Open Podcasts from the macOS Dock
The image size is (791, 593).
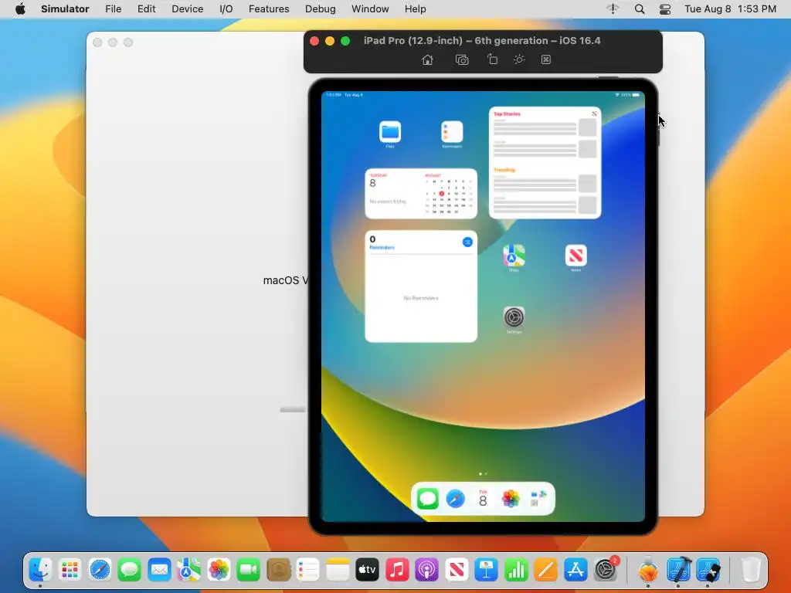click(x=426, y=571)
